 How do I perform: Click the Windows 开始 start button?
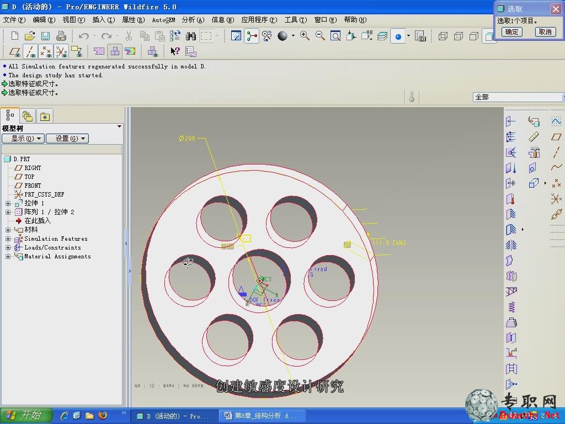(x=26, y=416)
